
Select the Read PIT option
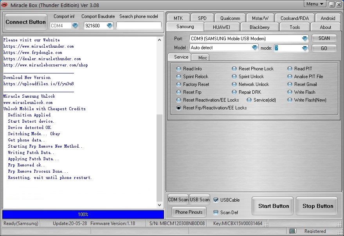[290, 69]
